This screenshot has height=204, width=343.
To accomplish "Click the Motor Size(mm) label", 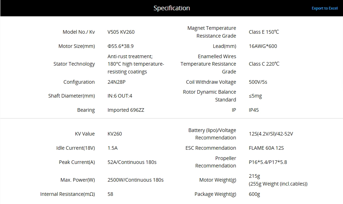I will tap(77, 46).
